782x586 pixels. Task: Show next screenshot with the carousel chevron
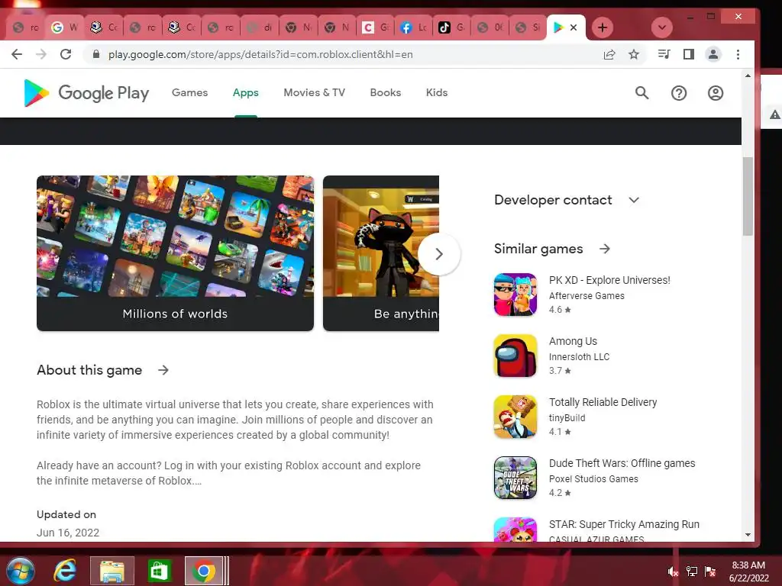pyautogui.click(x=439, y=254)
